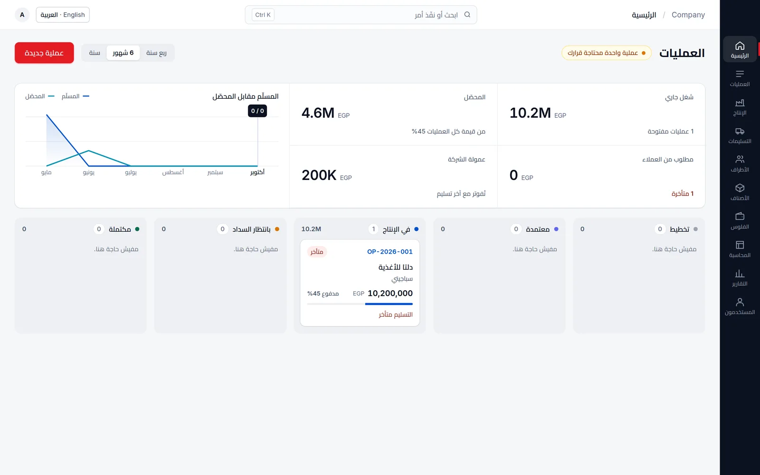Click the مكتملة column header

coord(81,229)
